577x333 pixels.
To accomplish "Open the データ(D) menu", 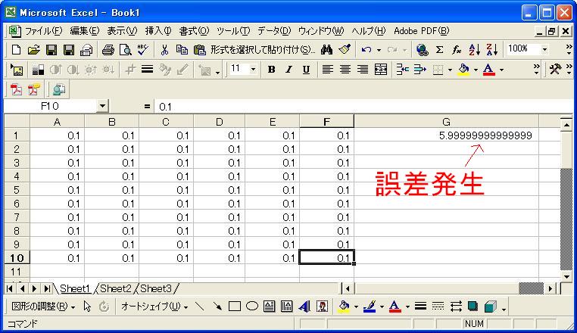I will click(274, 31).
